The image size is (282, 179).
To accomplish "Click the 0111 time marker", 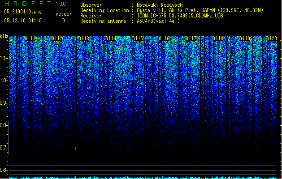I will click(30, 38).
